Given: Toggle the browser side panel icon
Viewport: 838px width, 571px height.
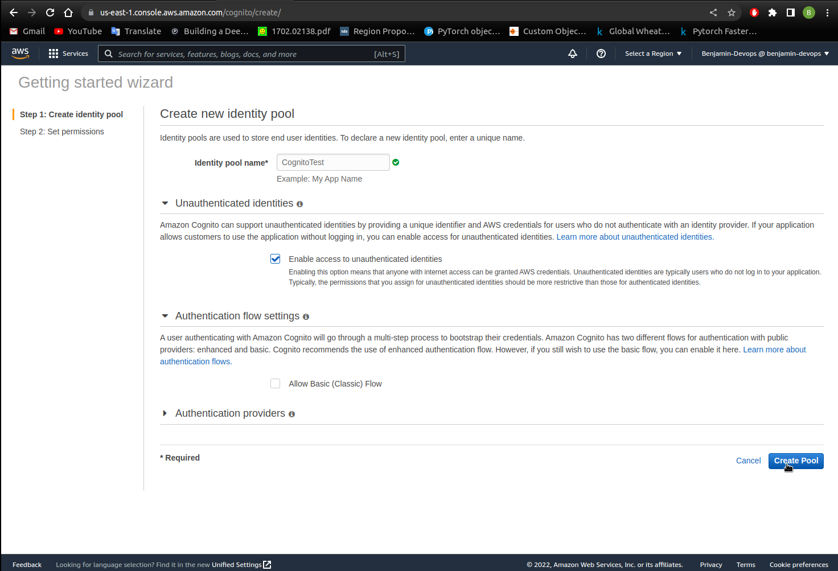Looking at the screenshot, I should pos(791,13).
